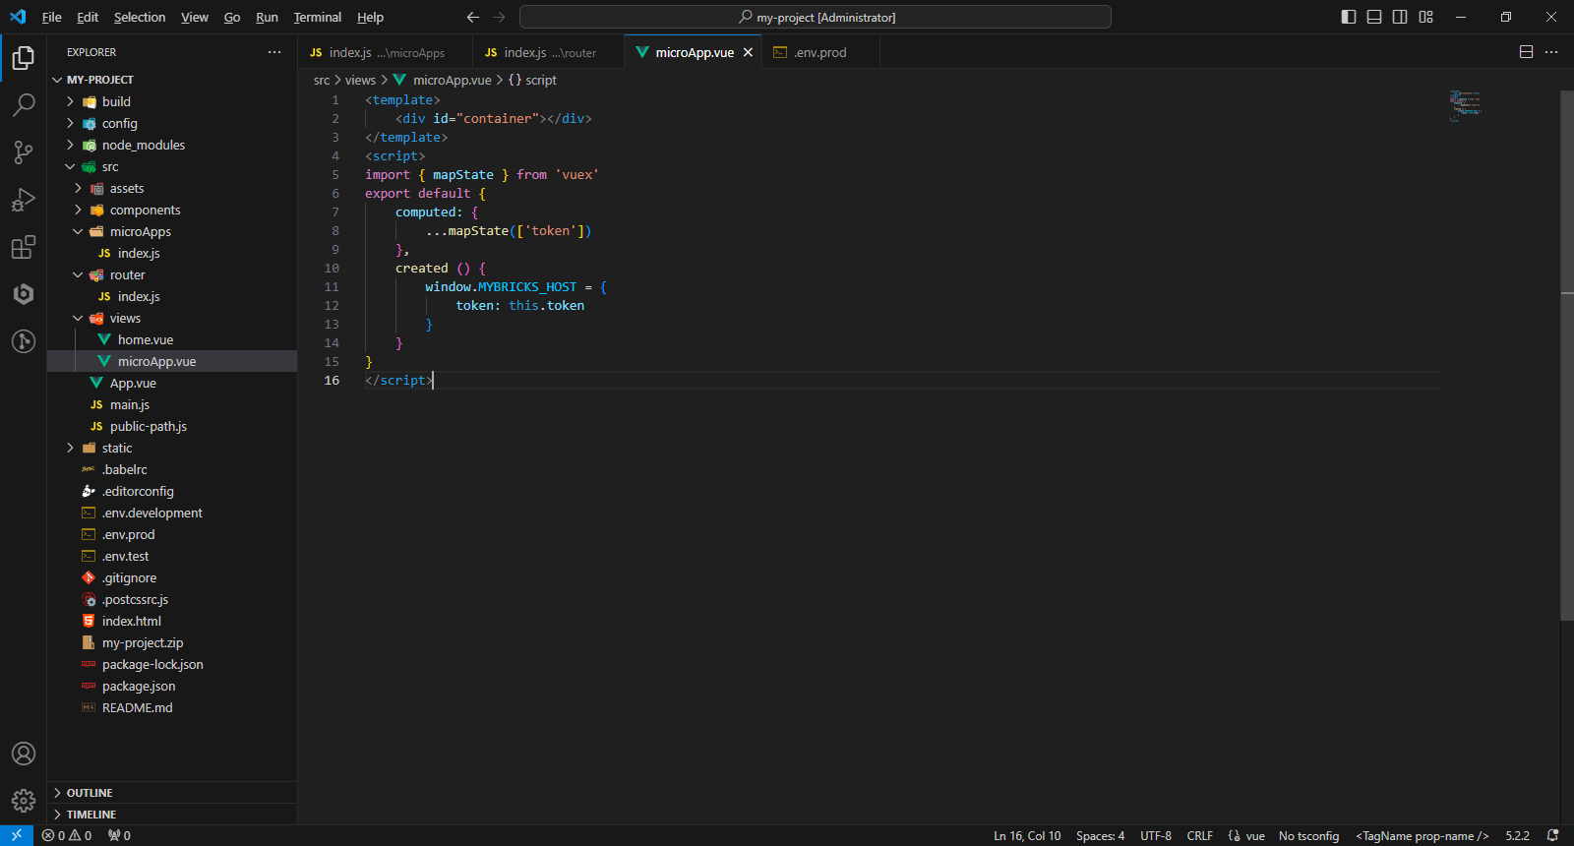The width and height of the screenshot is (1574, 846).
Task: Click the editor minimap preview
Action: pos(1465,105)
